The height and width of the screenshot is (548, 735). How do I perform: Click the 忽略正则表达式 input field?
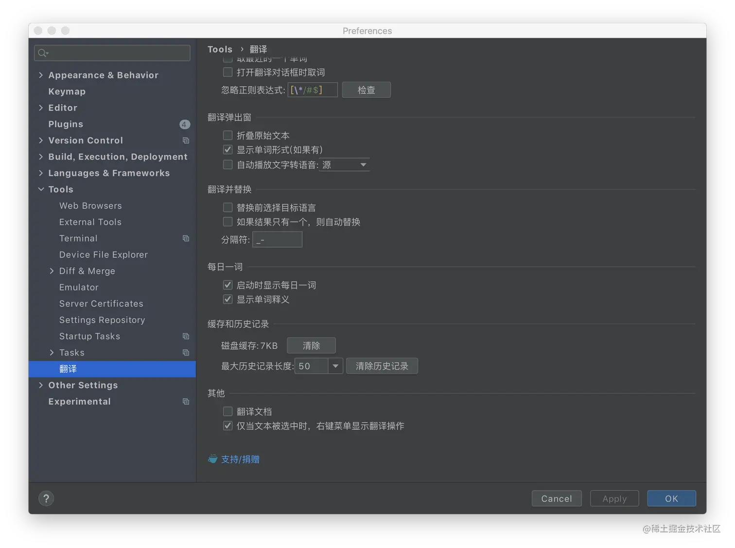click(313, 90)
